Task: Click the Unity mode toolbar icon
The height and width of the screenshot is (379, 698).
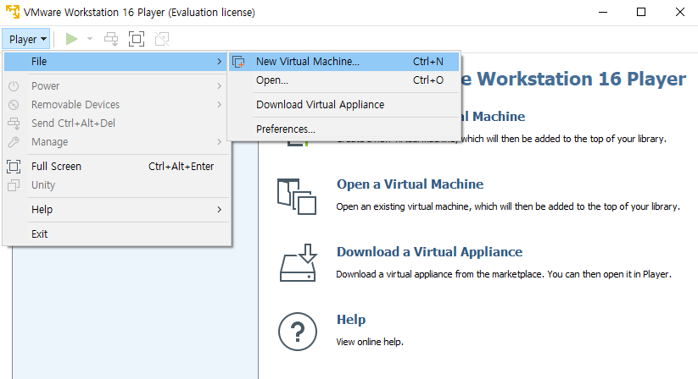Action: tap(162, 39)
